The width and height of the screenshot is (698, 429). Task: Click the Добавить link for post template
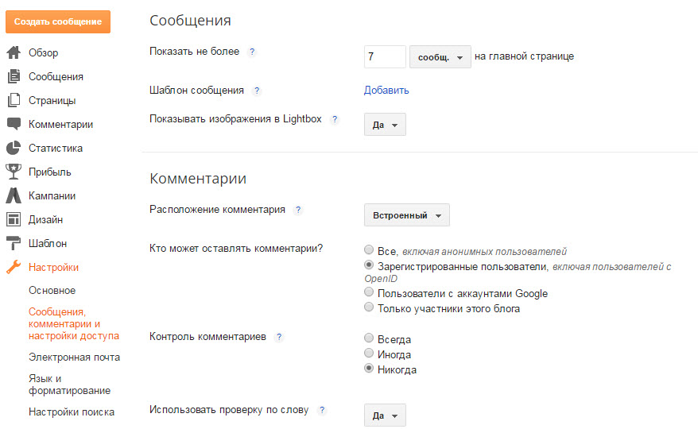click(386, 90)
